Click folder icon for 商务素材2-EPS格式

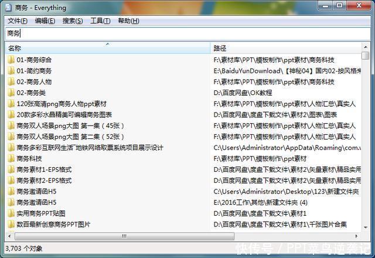(11, 181)
